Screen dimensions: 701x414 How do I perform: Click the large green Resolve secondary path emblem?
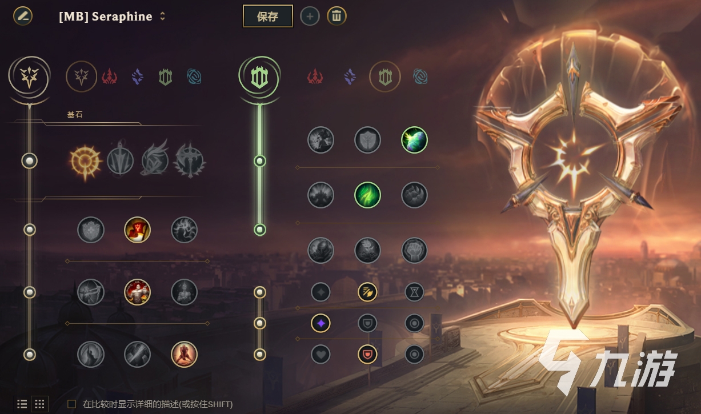click(260, 77)
